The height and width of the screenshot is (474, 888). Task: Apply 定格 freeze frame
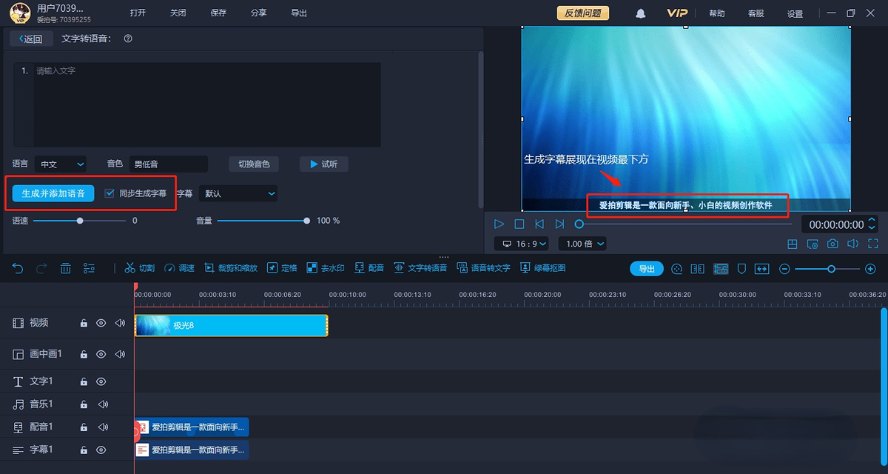(282, 268)
